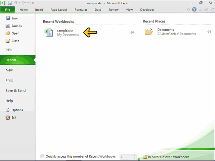Viewport: 215px width, 161px height.
Task: Switch to the Home ribbon tab
Action: tap(24, 10)
